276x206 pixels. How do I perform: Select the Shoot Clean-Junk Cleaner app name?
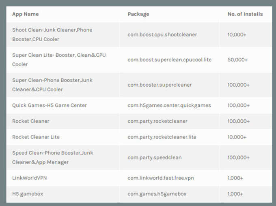click(x=52, y=34)
